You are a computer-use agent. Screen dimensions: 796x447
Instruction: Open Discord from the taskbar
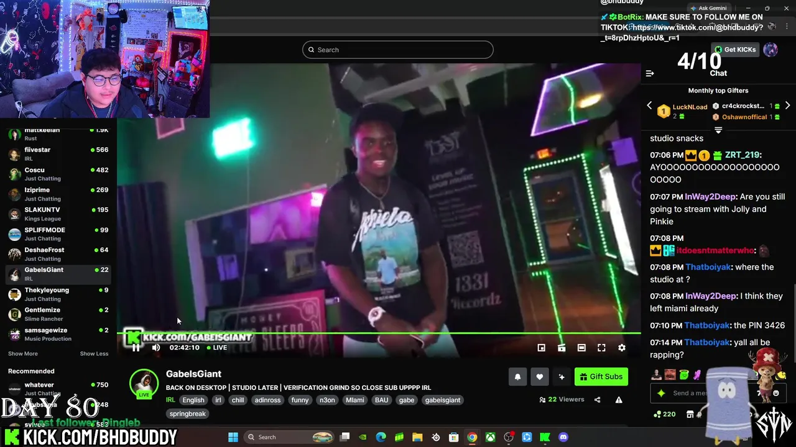(x=563, y=437)
